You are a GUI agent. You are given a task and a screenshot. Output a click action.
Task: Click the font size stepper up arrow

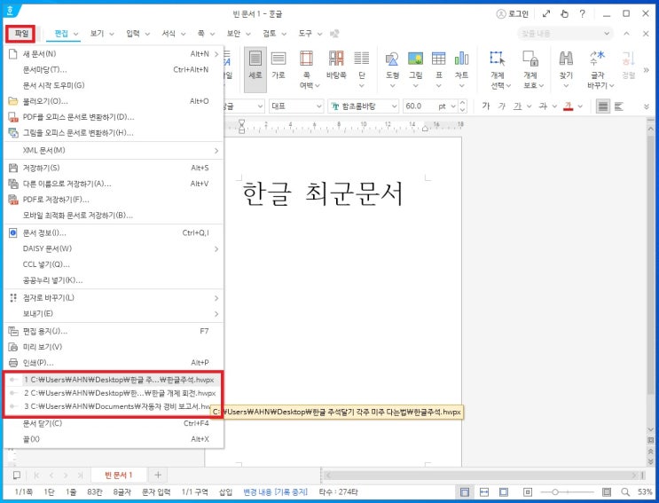tap(462, 103)
